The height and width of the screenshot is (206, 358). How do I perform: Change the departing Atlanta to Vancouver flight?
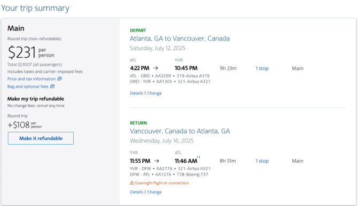[x=154, y=93]
